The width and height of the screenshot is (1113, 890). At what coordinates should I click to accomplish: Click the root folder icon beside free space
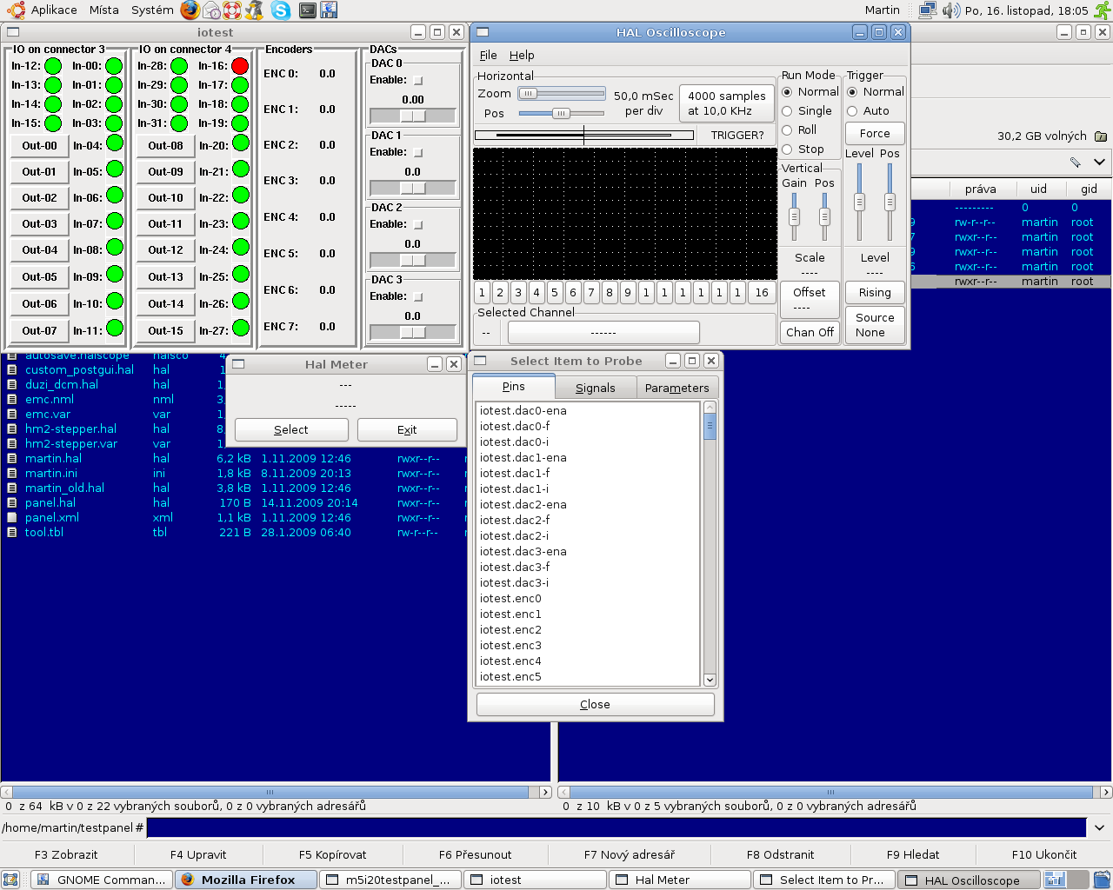(1101, 136)
